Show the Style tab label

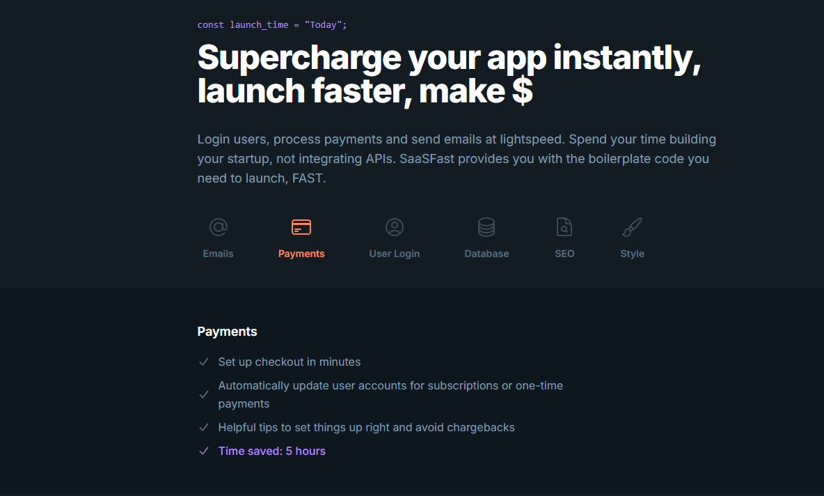tap(632, 254)
